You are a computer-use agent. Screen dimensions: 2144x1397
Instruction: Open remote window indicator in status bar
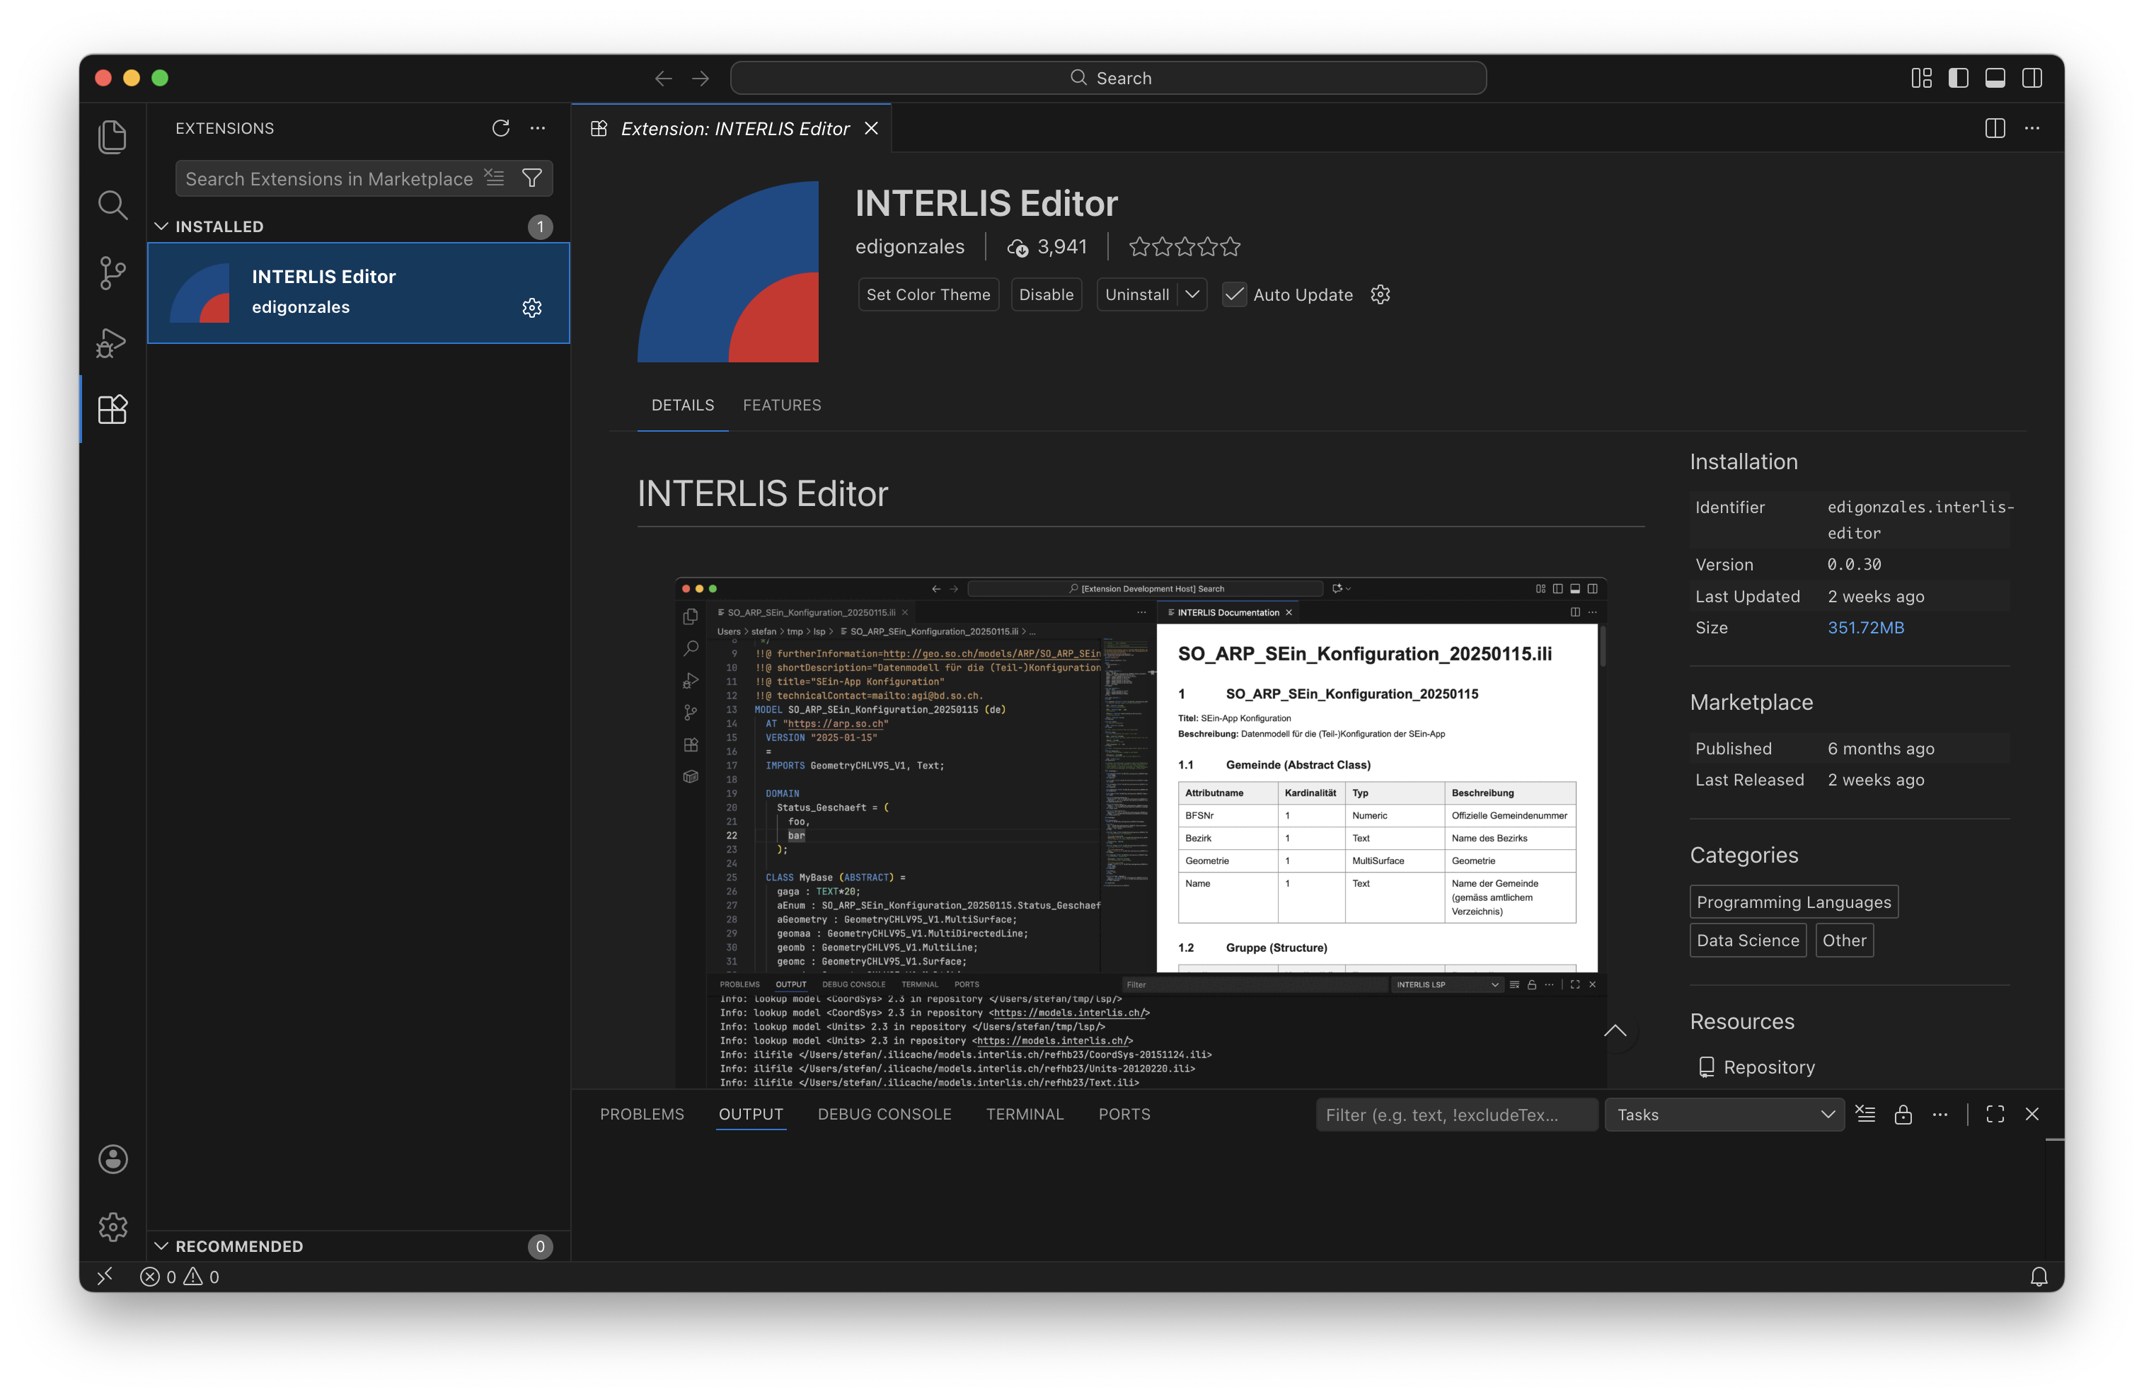[105, 1276]
